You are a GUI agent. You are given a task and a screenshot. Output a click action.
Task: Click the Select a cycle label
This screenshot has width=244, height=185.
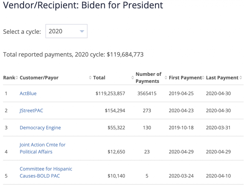pyautogui.click(x=22, y=32)
